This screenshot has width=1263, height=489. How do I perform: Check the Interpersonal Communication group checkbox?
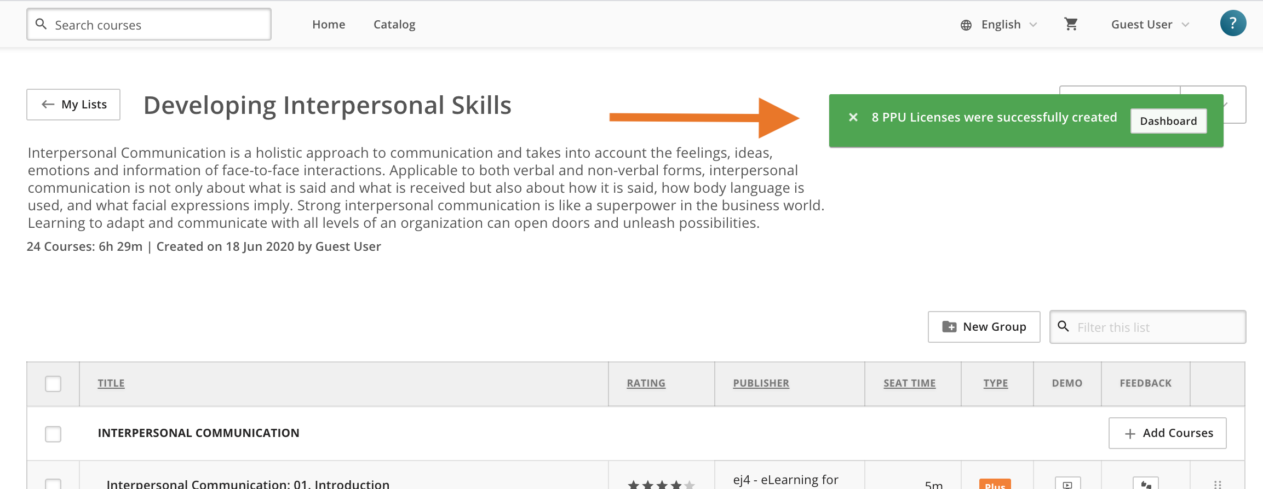click(x=53, y=434)
